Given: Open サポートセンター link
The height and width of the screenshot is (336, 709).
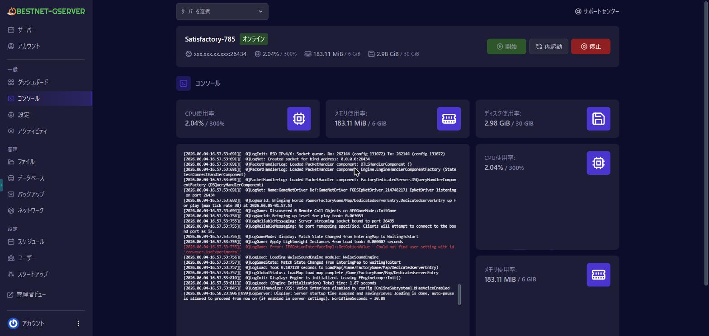Looking at the screenshot, I should pyautogui.click(x=597, y=11).
